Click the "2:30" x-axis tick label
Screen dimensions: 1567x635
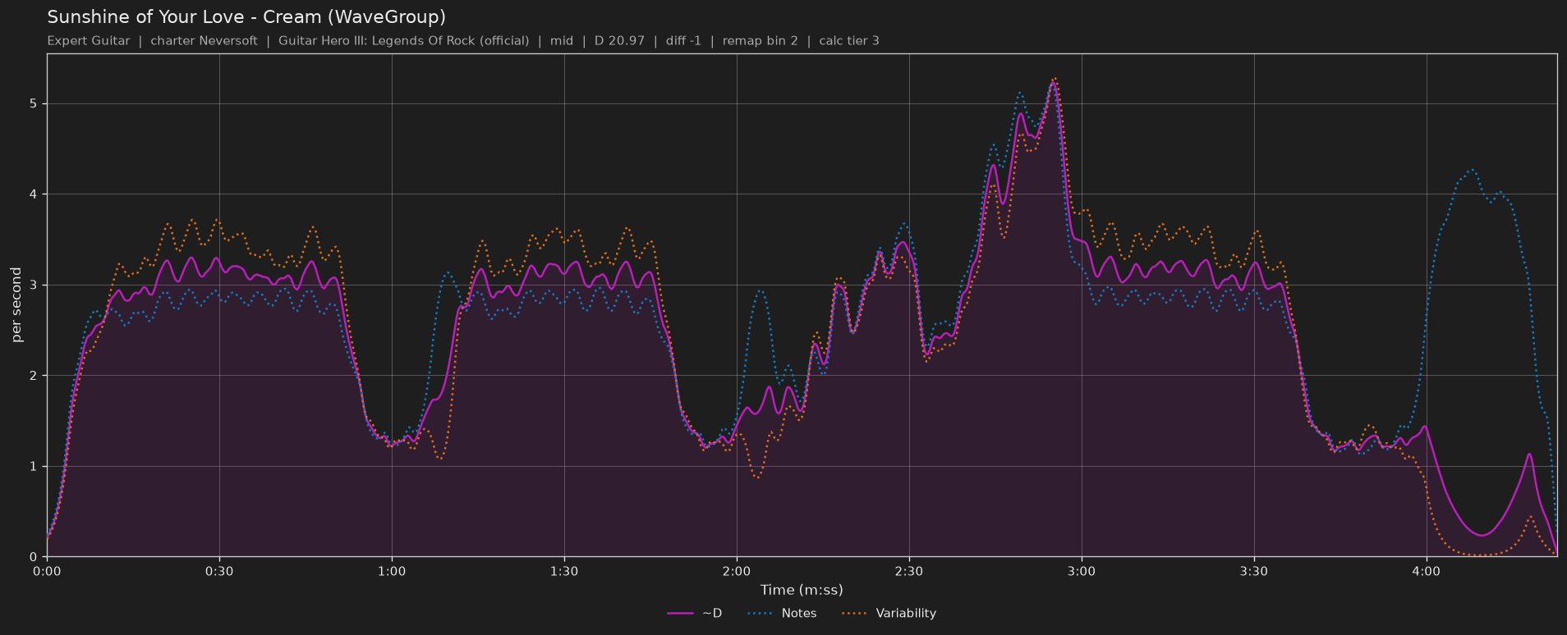[x=909, y=571]
